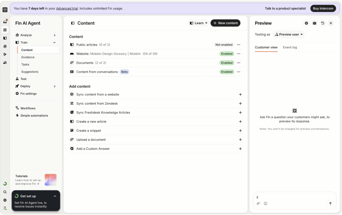This screenshot has width=342, height=215.
Task: Open the Reports icon in the left sidebar
Action: 5,45
